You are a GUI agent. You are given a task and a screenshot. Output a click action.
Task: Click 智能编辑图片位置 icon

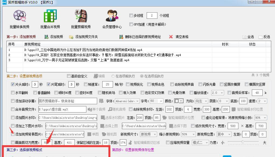[164, 118]
